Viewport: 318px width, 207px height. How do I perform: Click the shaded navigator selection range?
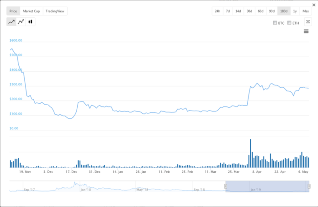[267, 186]
